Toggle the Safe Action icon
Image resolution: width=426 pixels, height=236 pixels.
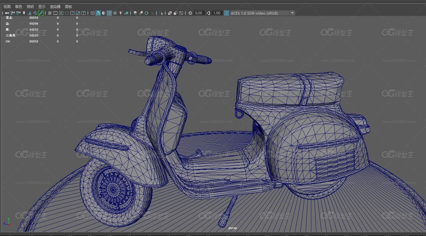click(x=78, y=13)
